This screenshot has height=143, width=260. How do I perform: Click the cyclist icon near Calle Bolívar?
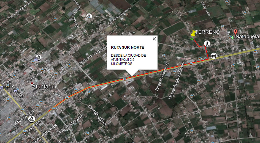tap(39, 57)
